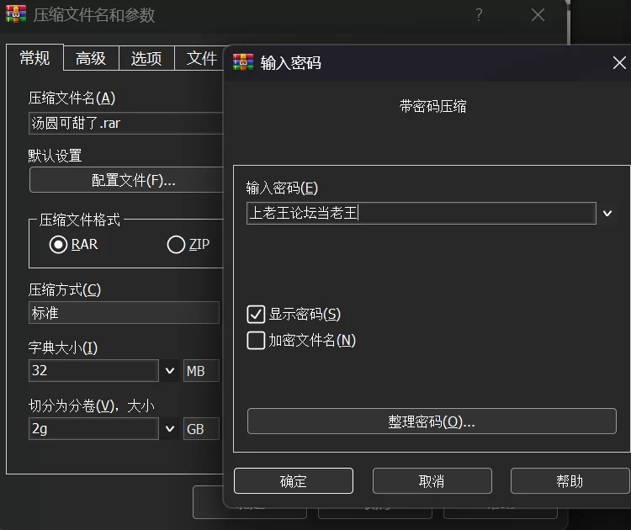Viewport: 631px width, 530px height.
Task: Click the 确定 button in password dialog
Action: pos(294,481)
